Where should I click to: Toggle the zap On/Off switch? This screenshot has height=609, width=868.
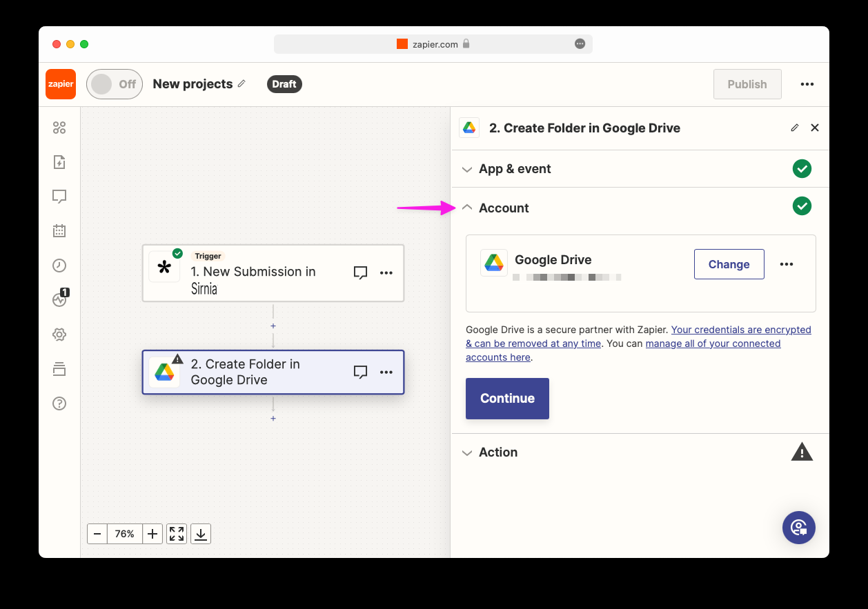[x=115, y=84]
